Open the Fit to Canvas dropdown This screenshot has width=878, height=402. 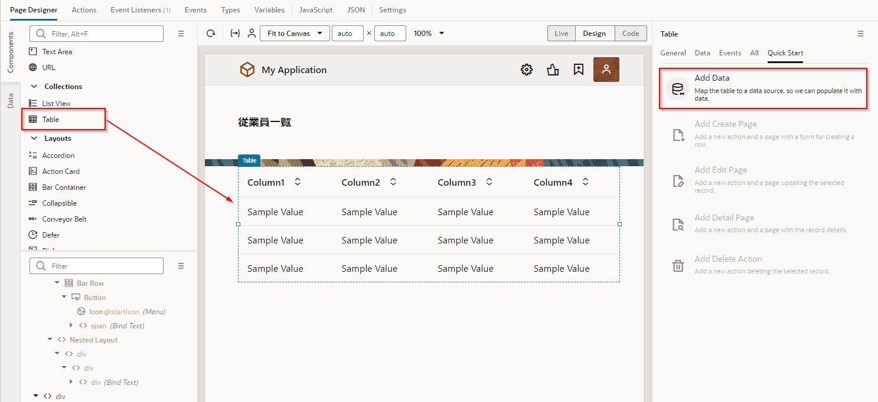point(295,34)
